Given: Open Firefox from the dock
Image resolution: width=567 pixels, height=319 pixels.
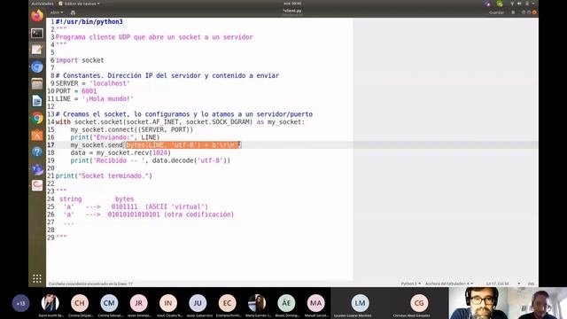Looking at the screenshot, I should (37, 16).
